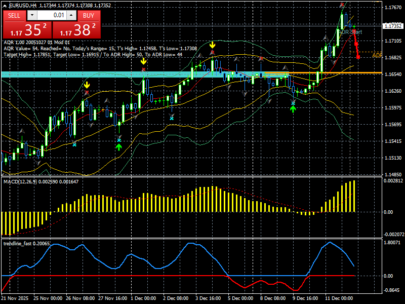The height and width of the screenshot is (304, 405).
Task: Click the 1.16260 price axis label
Action: pos(393,91)
